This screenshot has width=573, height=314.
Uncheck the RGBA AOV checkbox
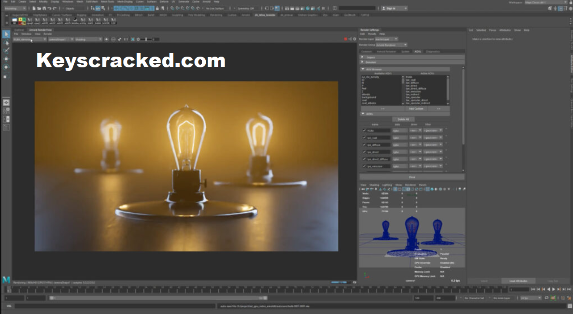(x=364, y=130)
